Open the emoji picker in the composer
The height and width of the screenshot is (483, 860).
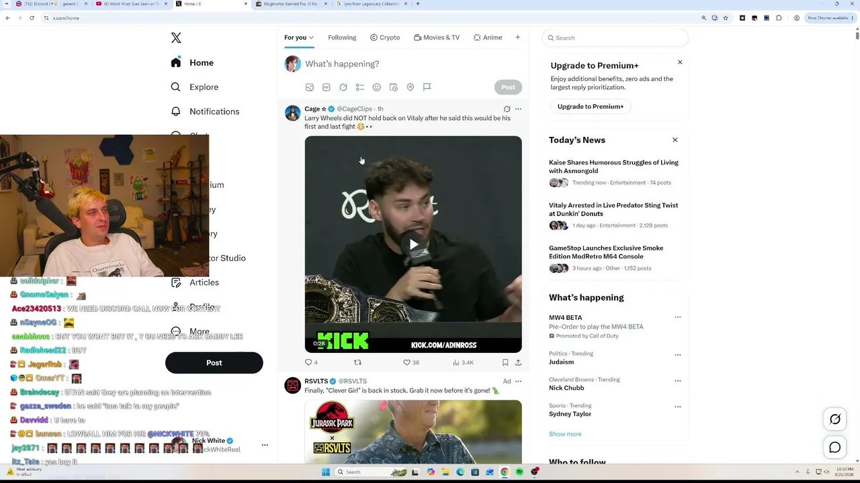pos(377,87)
